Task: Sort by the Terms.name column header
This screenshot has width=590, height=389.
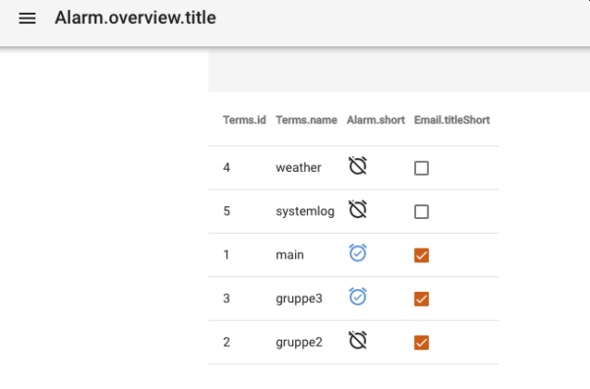Action: click(x=306, y=120)
